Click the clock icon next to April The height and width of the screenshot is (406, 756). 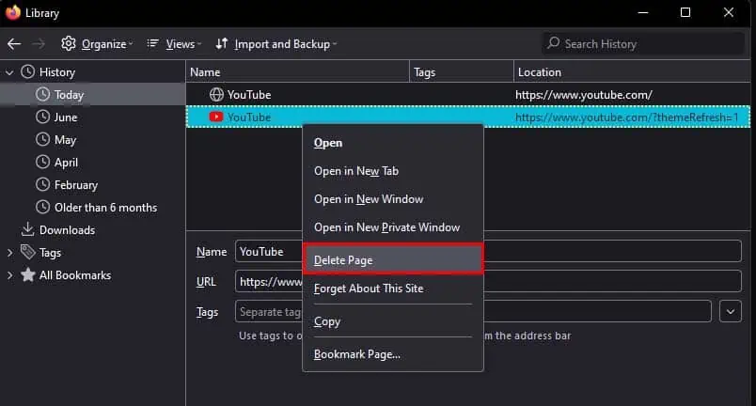tap(43, 162)
